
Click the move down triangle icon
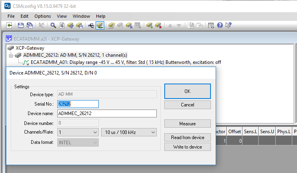coord(179,26)
